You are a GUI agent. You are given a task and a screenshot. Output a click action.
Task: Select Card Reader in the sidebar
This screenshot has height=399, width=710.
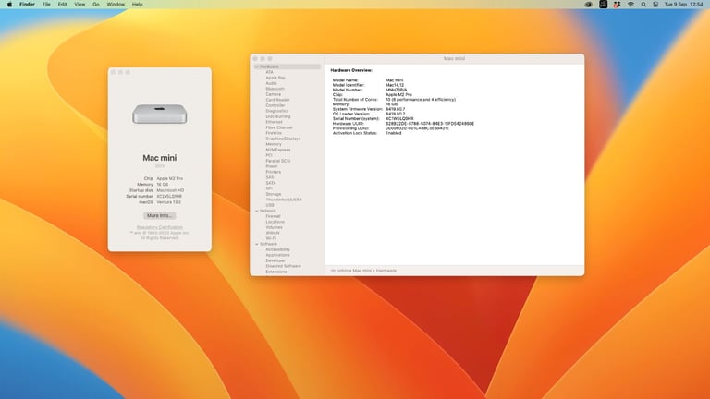coord(277,100)
